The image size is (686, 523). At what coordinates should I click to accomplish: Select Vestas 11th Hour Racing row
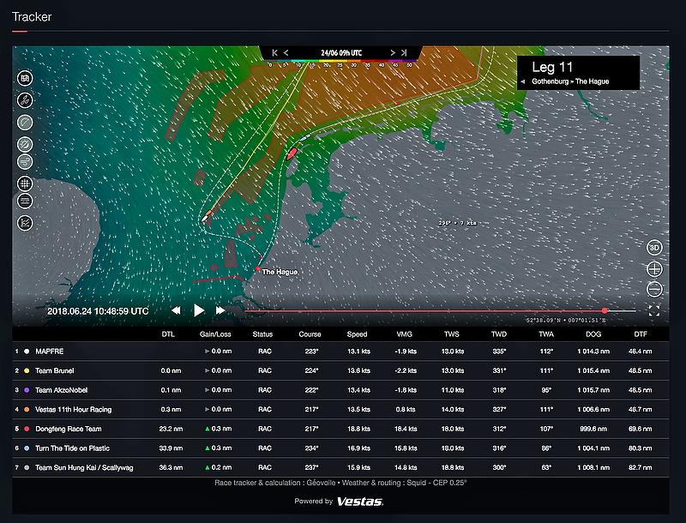(x=340, y=409)
